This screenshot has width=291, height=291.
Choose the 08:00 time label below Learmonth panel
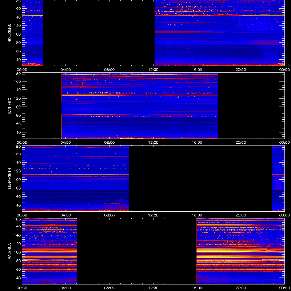coord(109,215)
